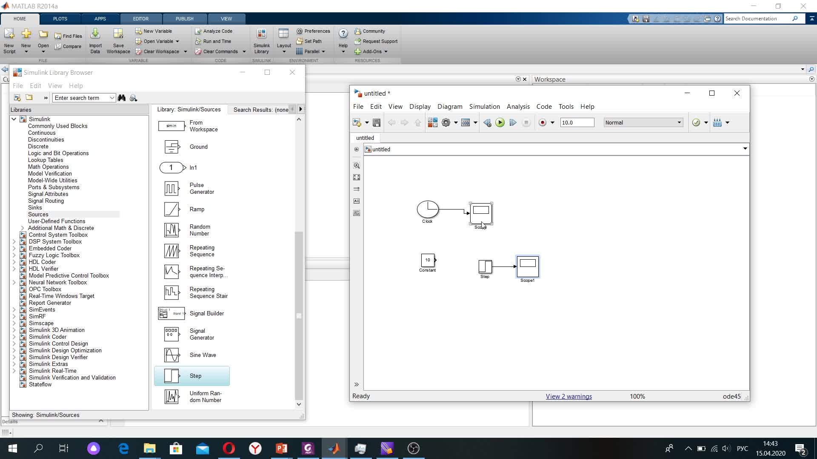Screen dimensions: 817x459
Task: Open the Clear Workspace dropdown arrow
Action: [x=185, y=52]
